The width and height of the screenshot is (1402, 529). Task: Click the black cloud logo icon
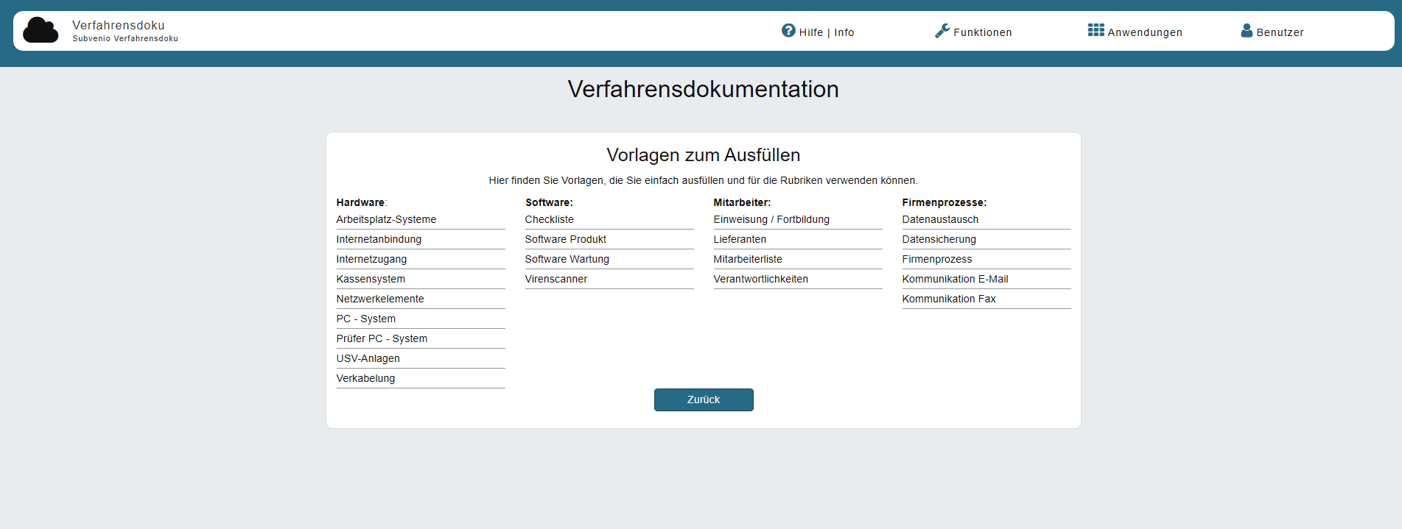41,30
